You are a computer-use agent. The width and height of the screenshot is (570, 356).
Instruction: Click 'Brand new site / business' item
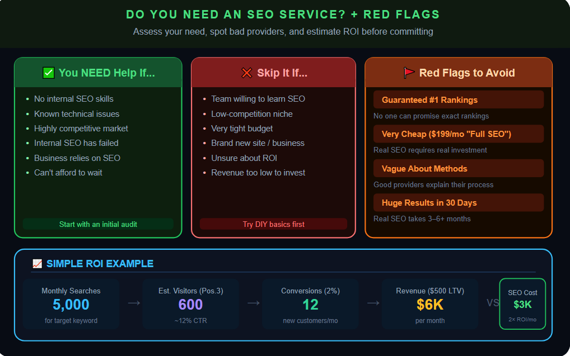point(258,143)
